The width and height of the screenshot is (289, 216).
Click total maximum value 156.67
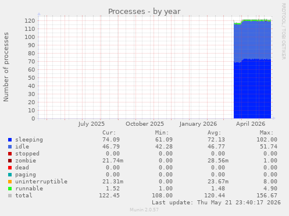tap(267, 196)
